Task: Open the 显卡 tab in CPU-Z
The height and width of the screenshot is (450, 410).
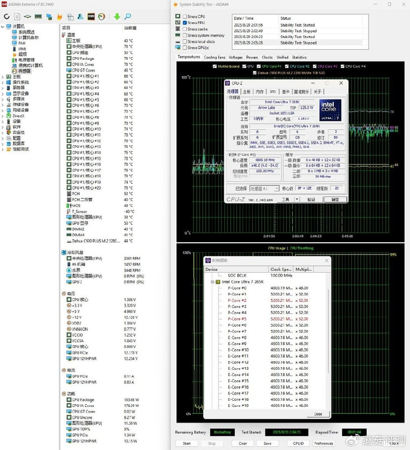Action: pos(286,91)
